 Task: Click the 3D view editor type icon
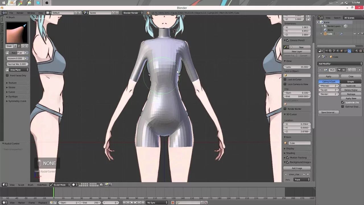coord(5,185)
